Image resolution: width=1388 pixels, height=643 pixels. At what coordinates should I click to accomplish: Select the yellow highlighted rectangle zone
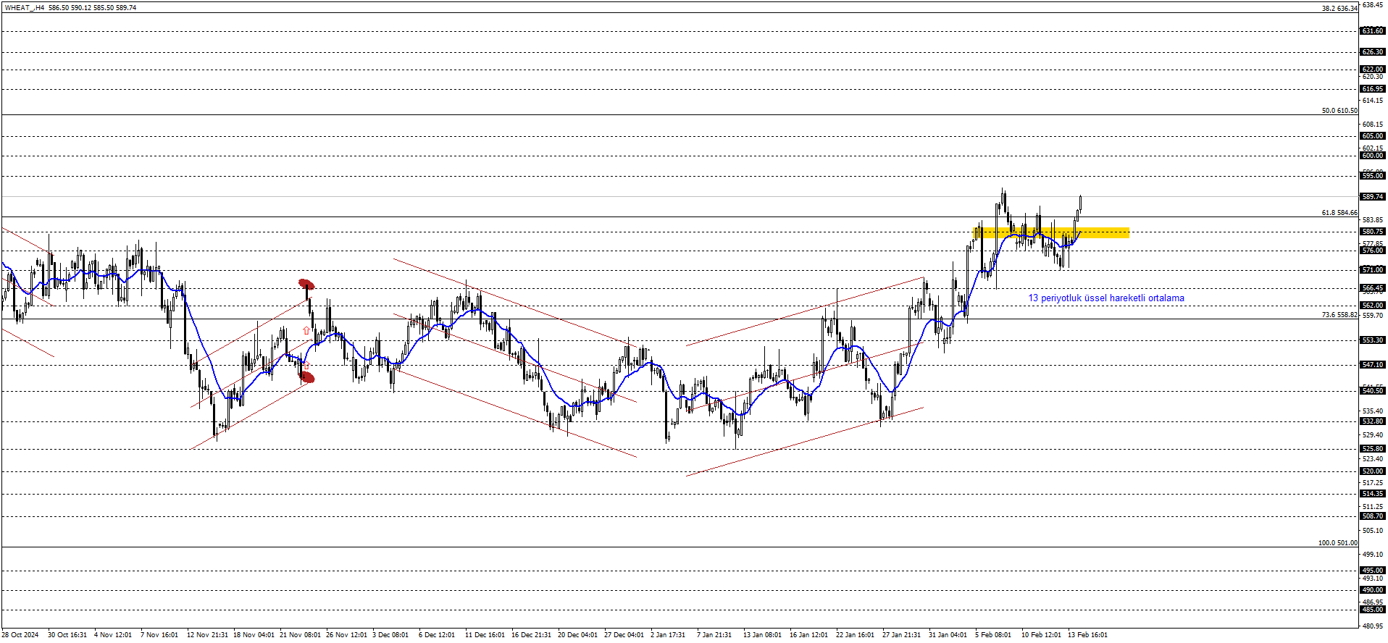[1051, 232]
